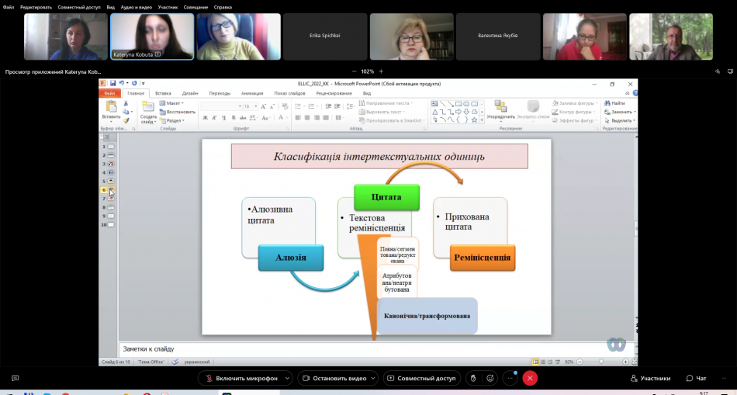Image resolution: width=737 pixels, height=395 pixels.
Task: Click the raise hand icon
Action: 472,378
